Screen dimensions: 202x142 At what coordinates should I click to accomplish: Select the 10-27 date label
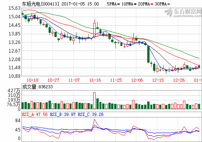click(53, 80)
